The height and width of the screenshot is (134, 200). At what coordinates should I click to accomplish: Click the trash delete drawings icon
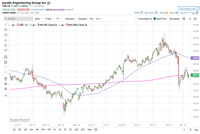[x=6, y=79]
